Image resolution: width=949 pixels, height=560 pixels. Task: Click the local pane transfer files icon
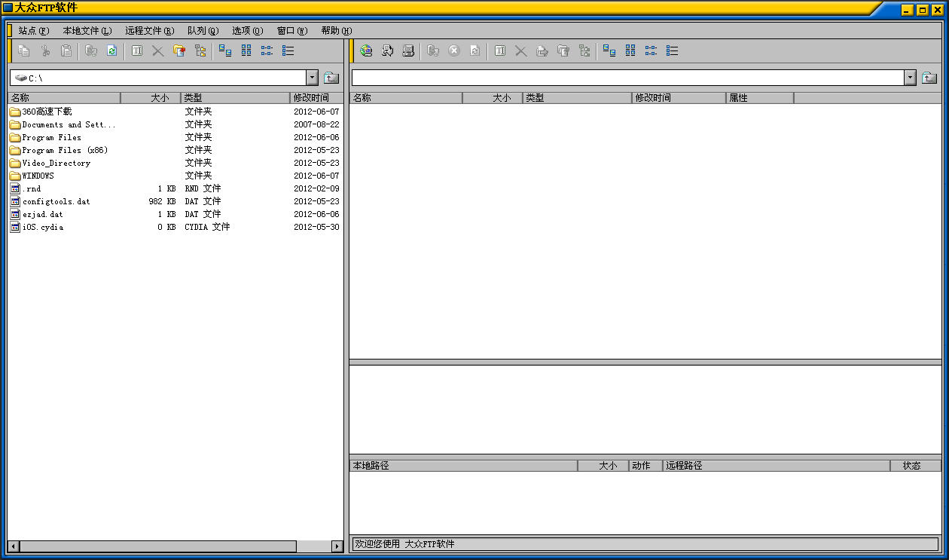91,50
